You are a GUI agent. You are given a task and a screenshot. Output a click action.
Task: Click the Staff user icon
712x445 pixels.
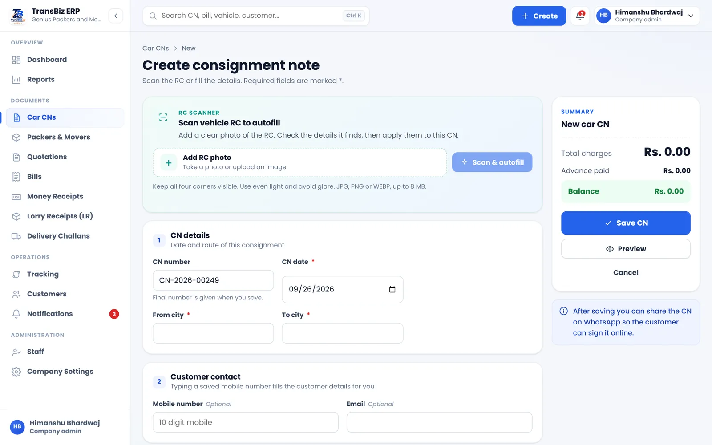click(x=16, y=352)
